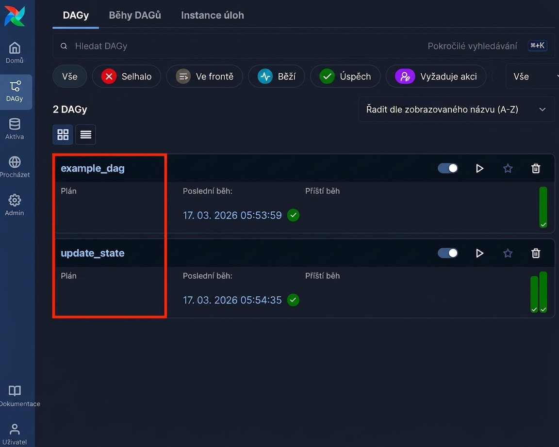
Task: Open the Instance úloh tab
Action: (x=213, y=16)
